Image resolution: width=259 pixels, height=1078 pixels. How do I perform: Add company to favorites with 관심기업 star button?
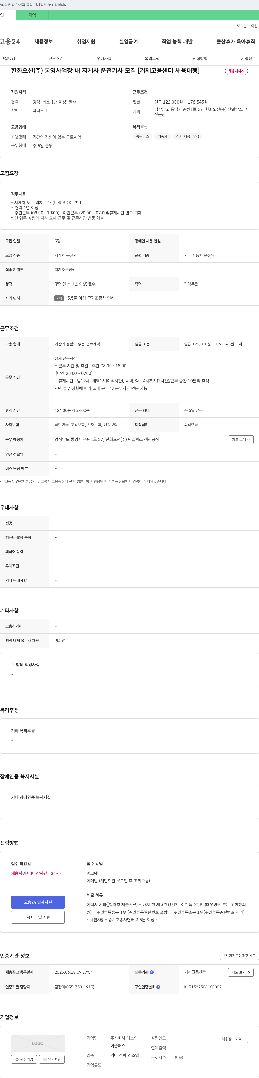pyautogui.click(x=24, y=1059)
